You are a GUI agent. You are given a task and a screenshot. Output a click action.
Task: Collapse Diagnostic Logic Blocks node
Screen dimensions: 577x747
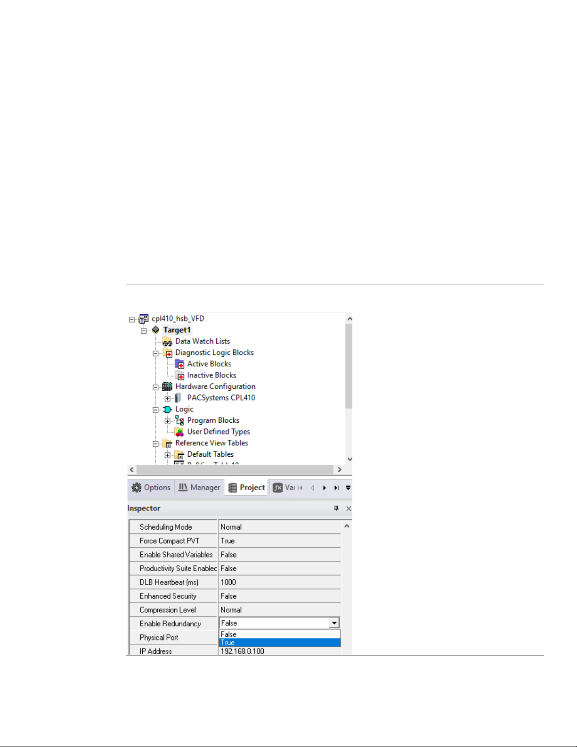pos(155,353)
